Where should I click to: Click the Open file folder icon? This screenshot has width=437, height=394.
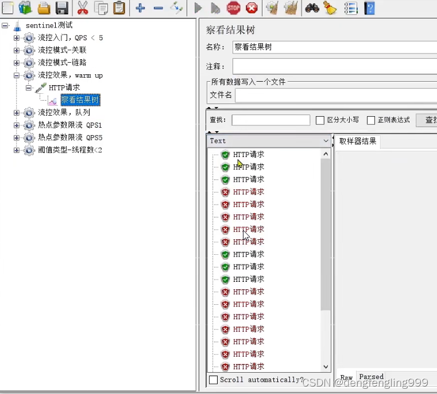(44, 8)
